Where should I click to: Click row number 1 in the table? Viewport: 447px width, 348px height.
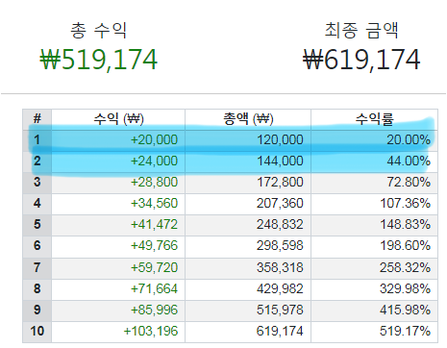[x=37, y=140]
